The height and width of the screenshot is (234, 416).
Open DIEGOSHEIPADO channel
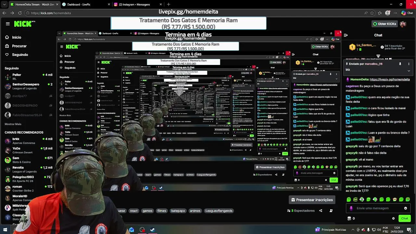(28, 106)
